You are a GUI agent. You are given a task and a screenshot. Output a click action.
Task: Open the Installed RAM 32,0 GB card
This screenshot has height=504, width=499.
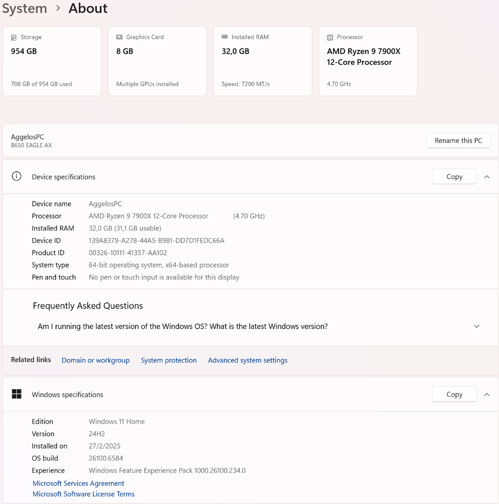coord(263,61)
